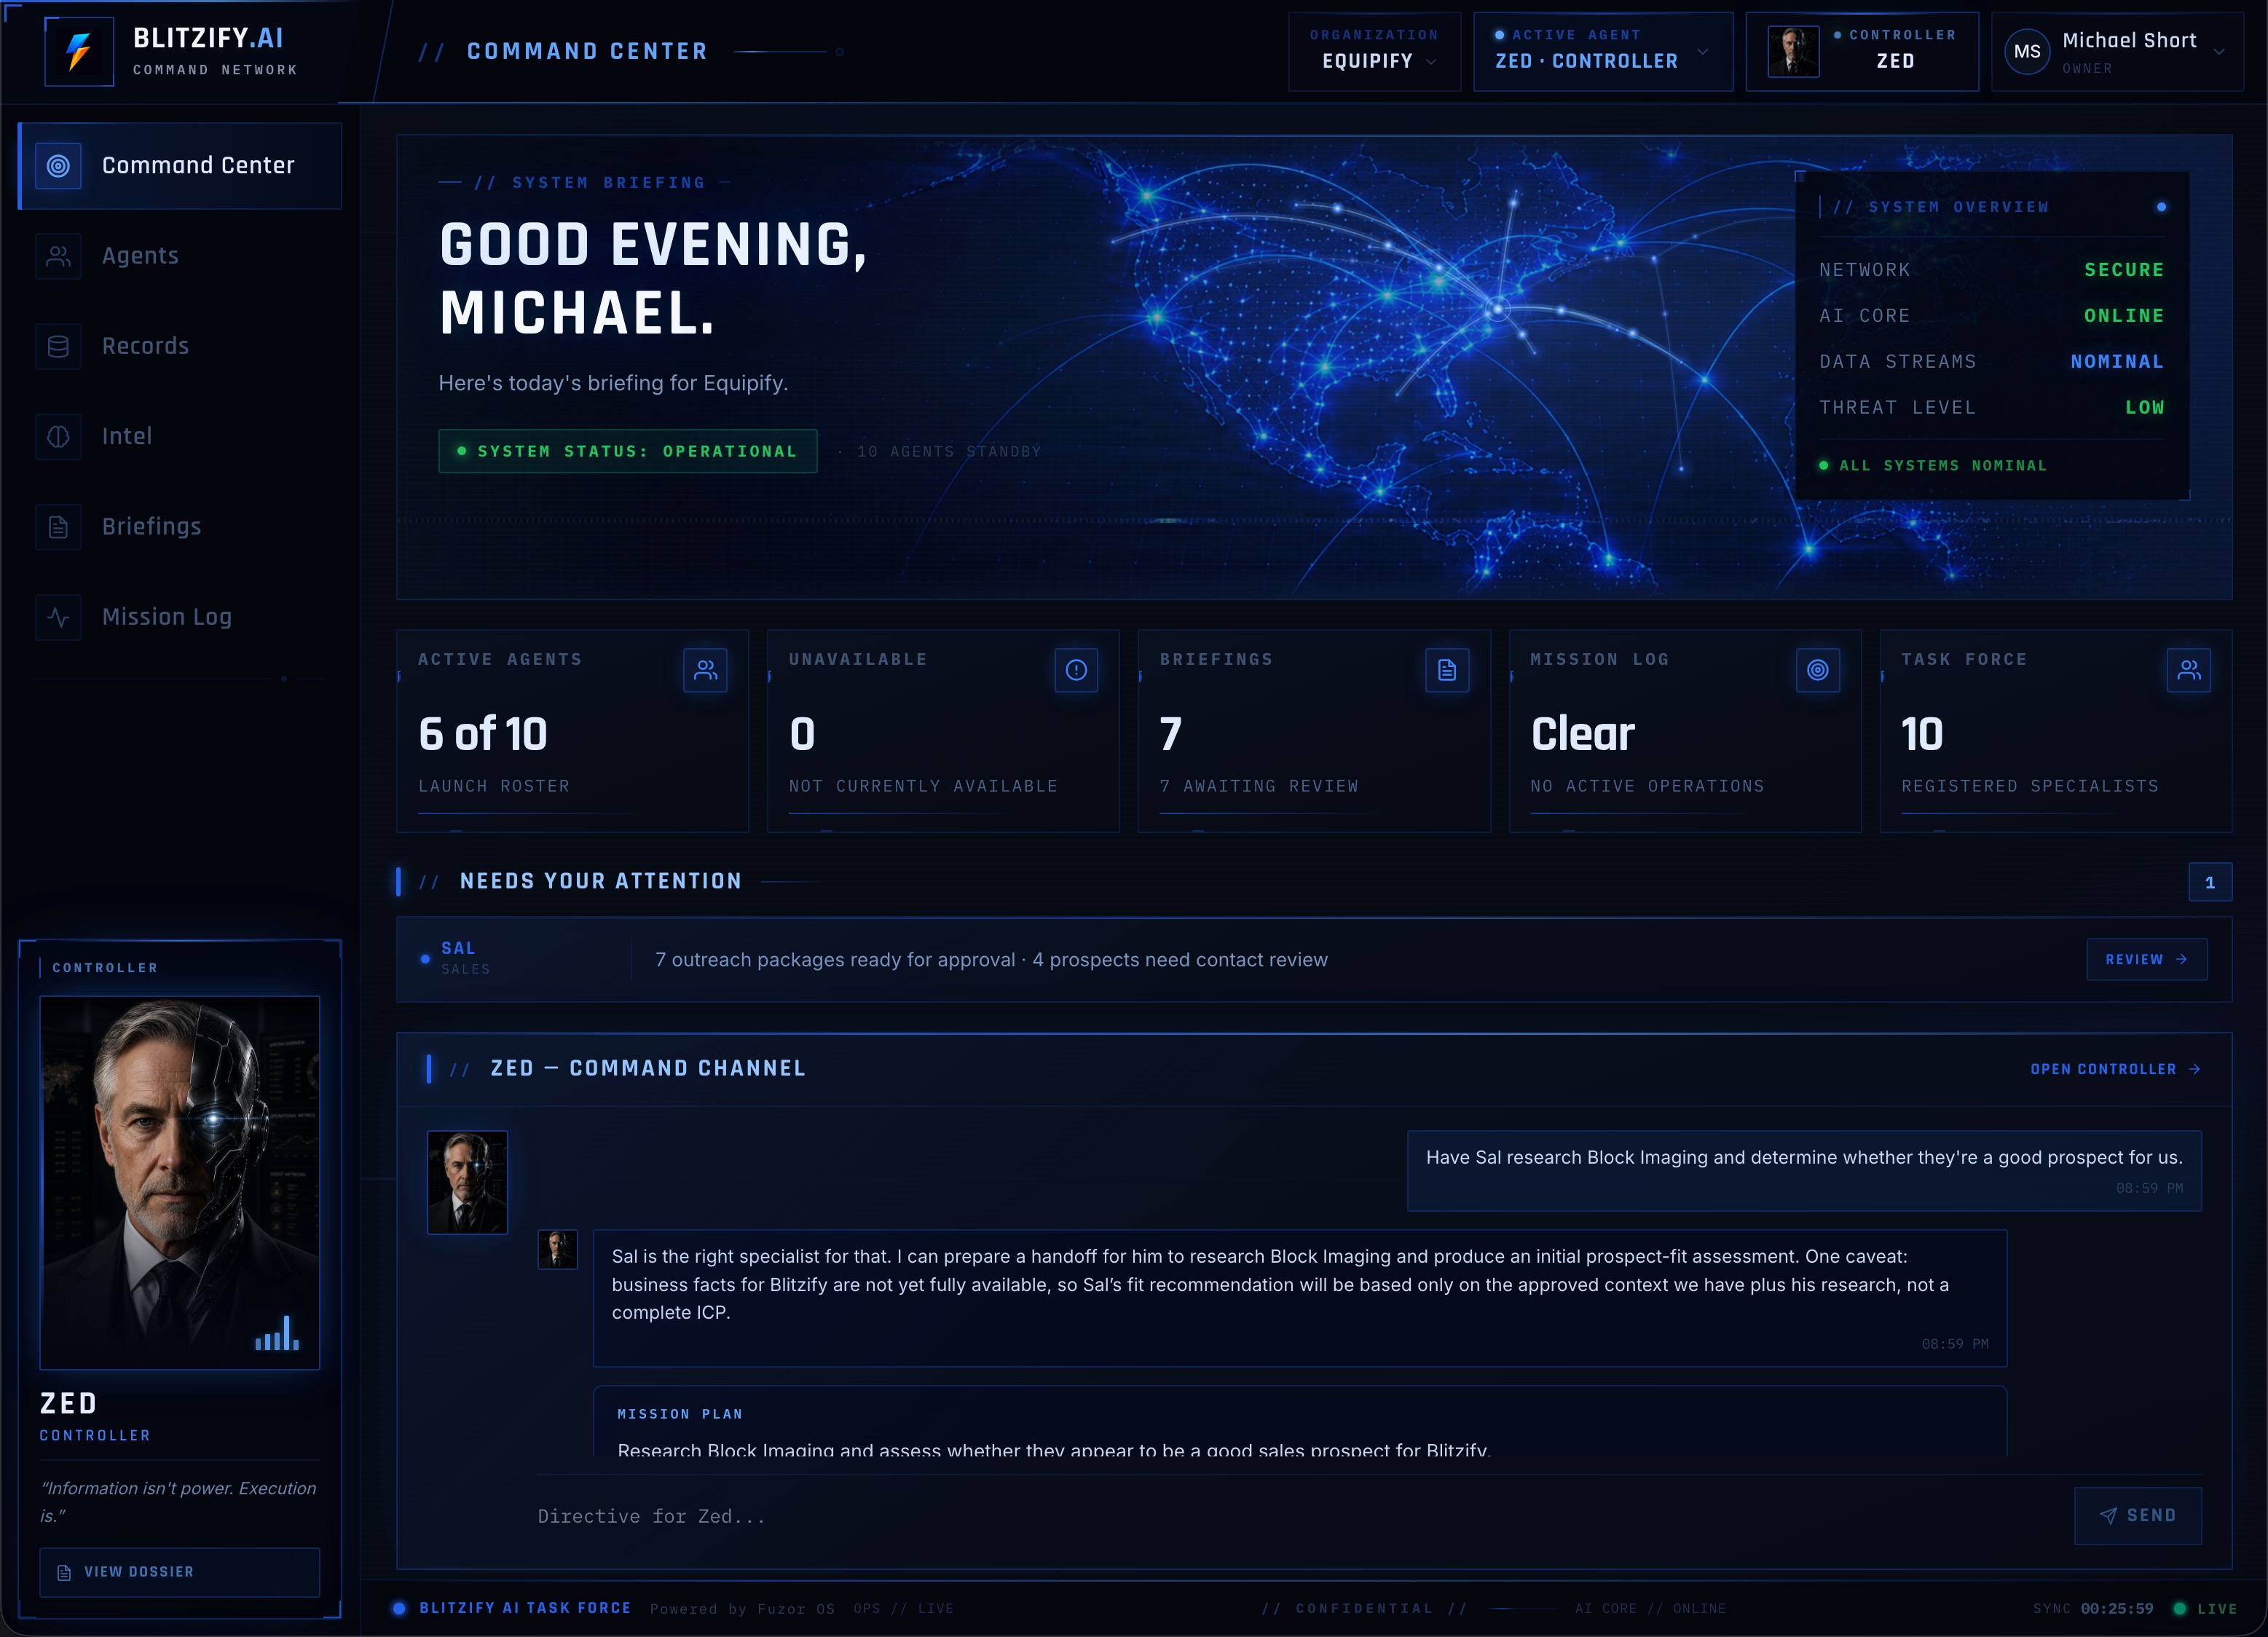The height and width of the screenshot is (1637, 2268).
Task: Click the Unavailable '0' value
Action: pyautogui.click(x=802, y=734)
